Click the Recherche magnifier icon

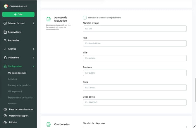(5, 40)
